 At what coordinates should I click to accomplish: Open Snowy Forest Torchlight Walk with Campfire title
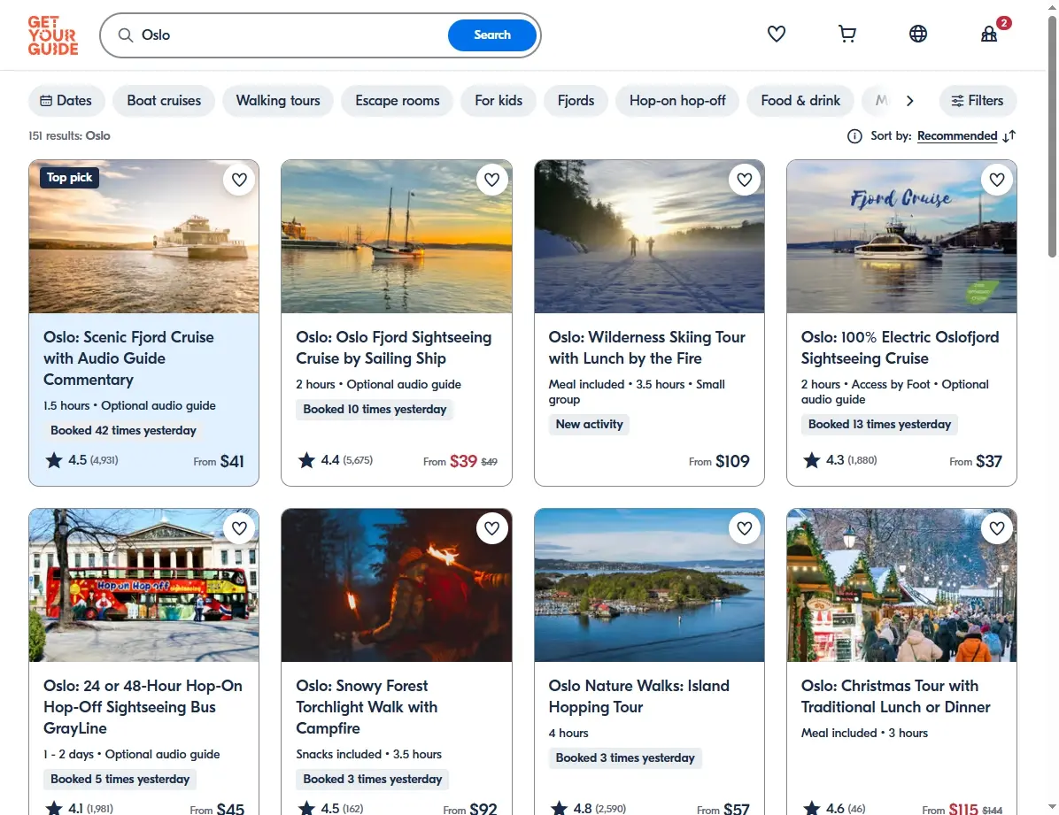(x=367, y=707)
